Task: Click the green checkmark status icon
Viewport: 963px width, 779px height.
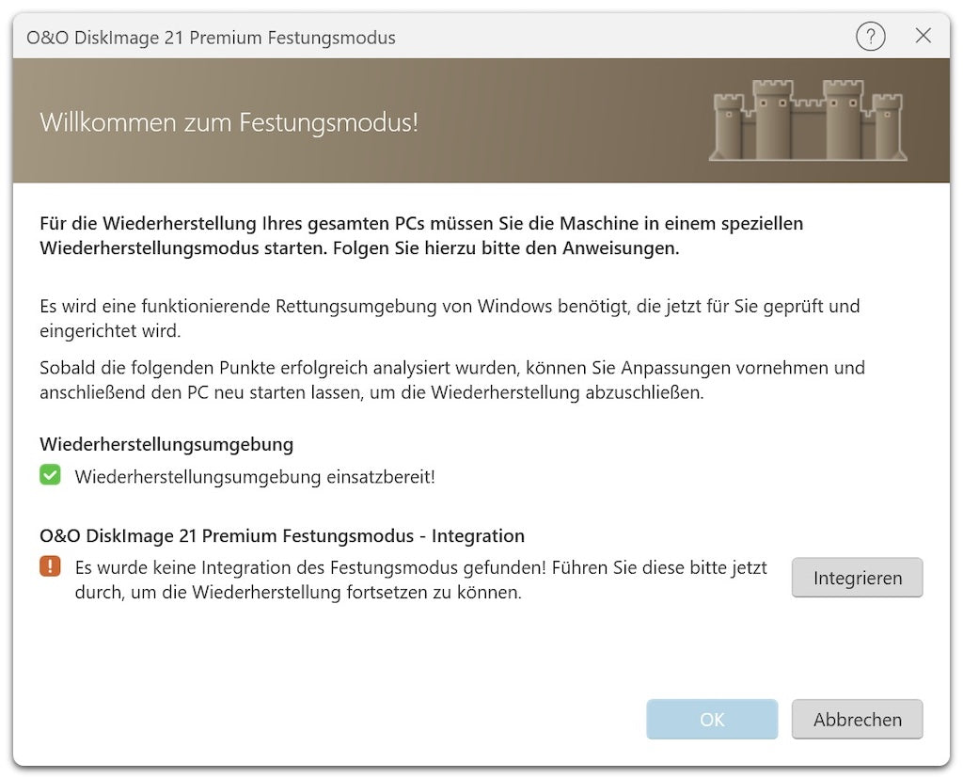Action: [50, 476]
